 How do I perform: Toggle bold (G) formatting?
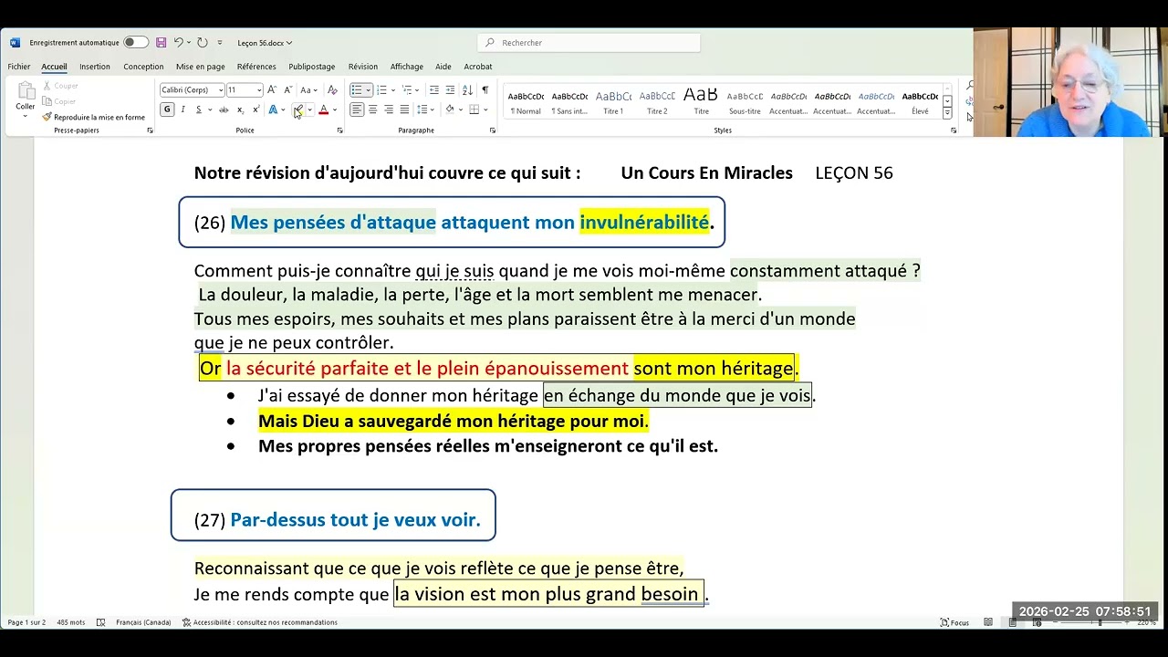[x=167, y=109]
